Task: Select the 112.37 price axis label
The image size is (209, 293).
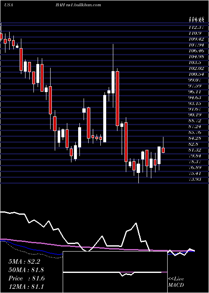Action: (196, 27)
